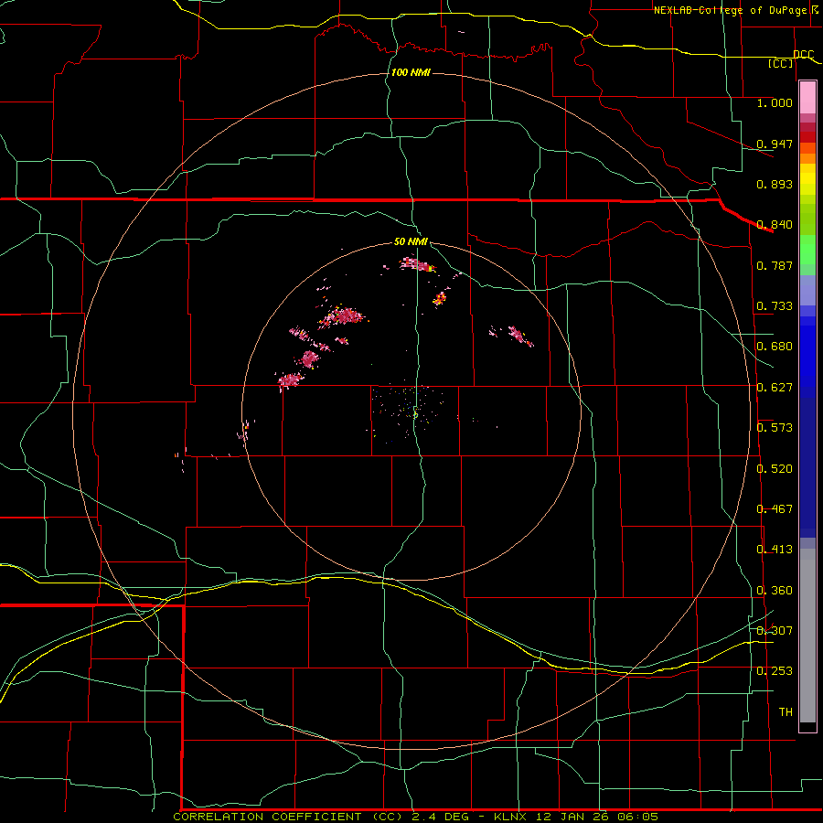The width and height of the screenshot is (823, 823).
Task: Click the 0.680 scale value
Action: pyautogui.click(x=775, y=347)
